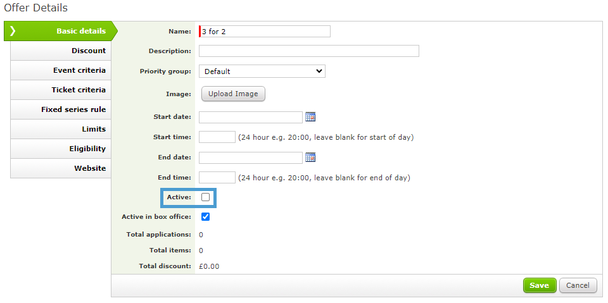Save the offer details
Viewport: 608px width, 303px height.
pos(540,285)
